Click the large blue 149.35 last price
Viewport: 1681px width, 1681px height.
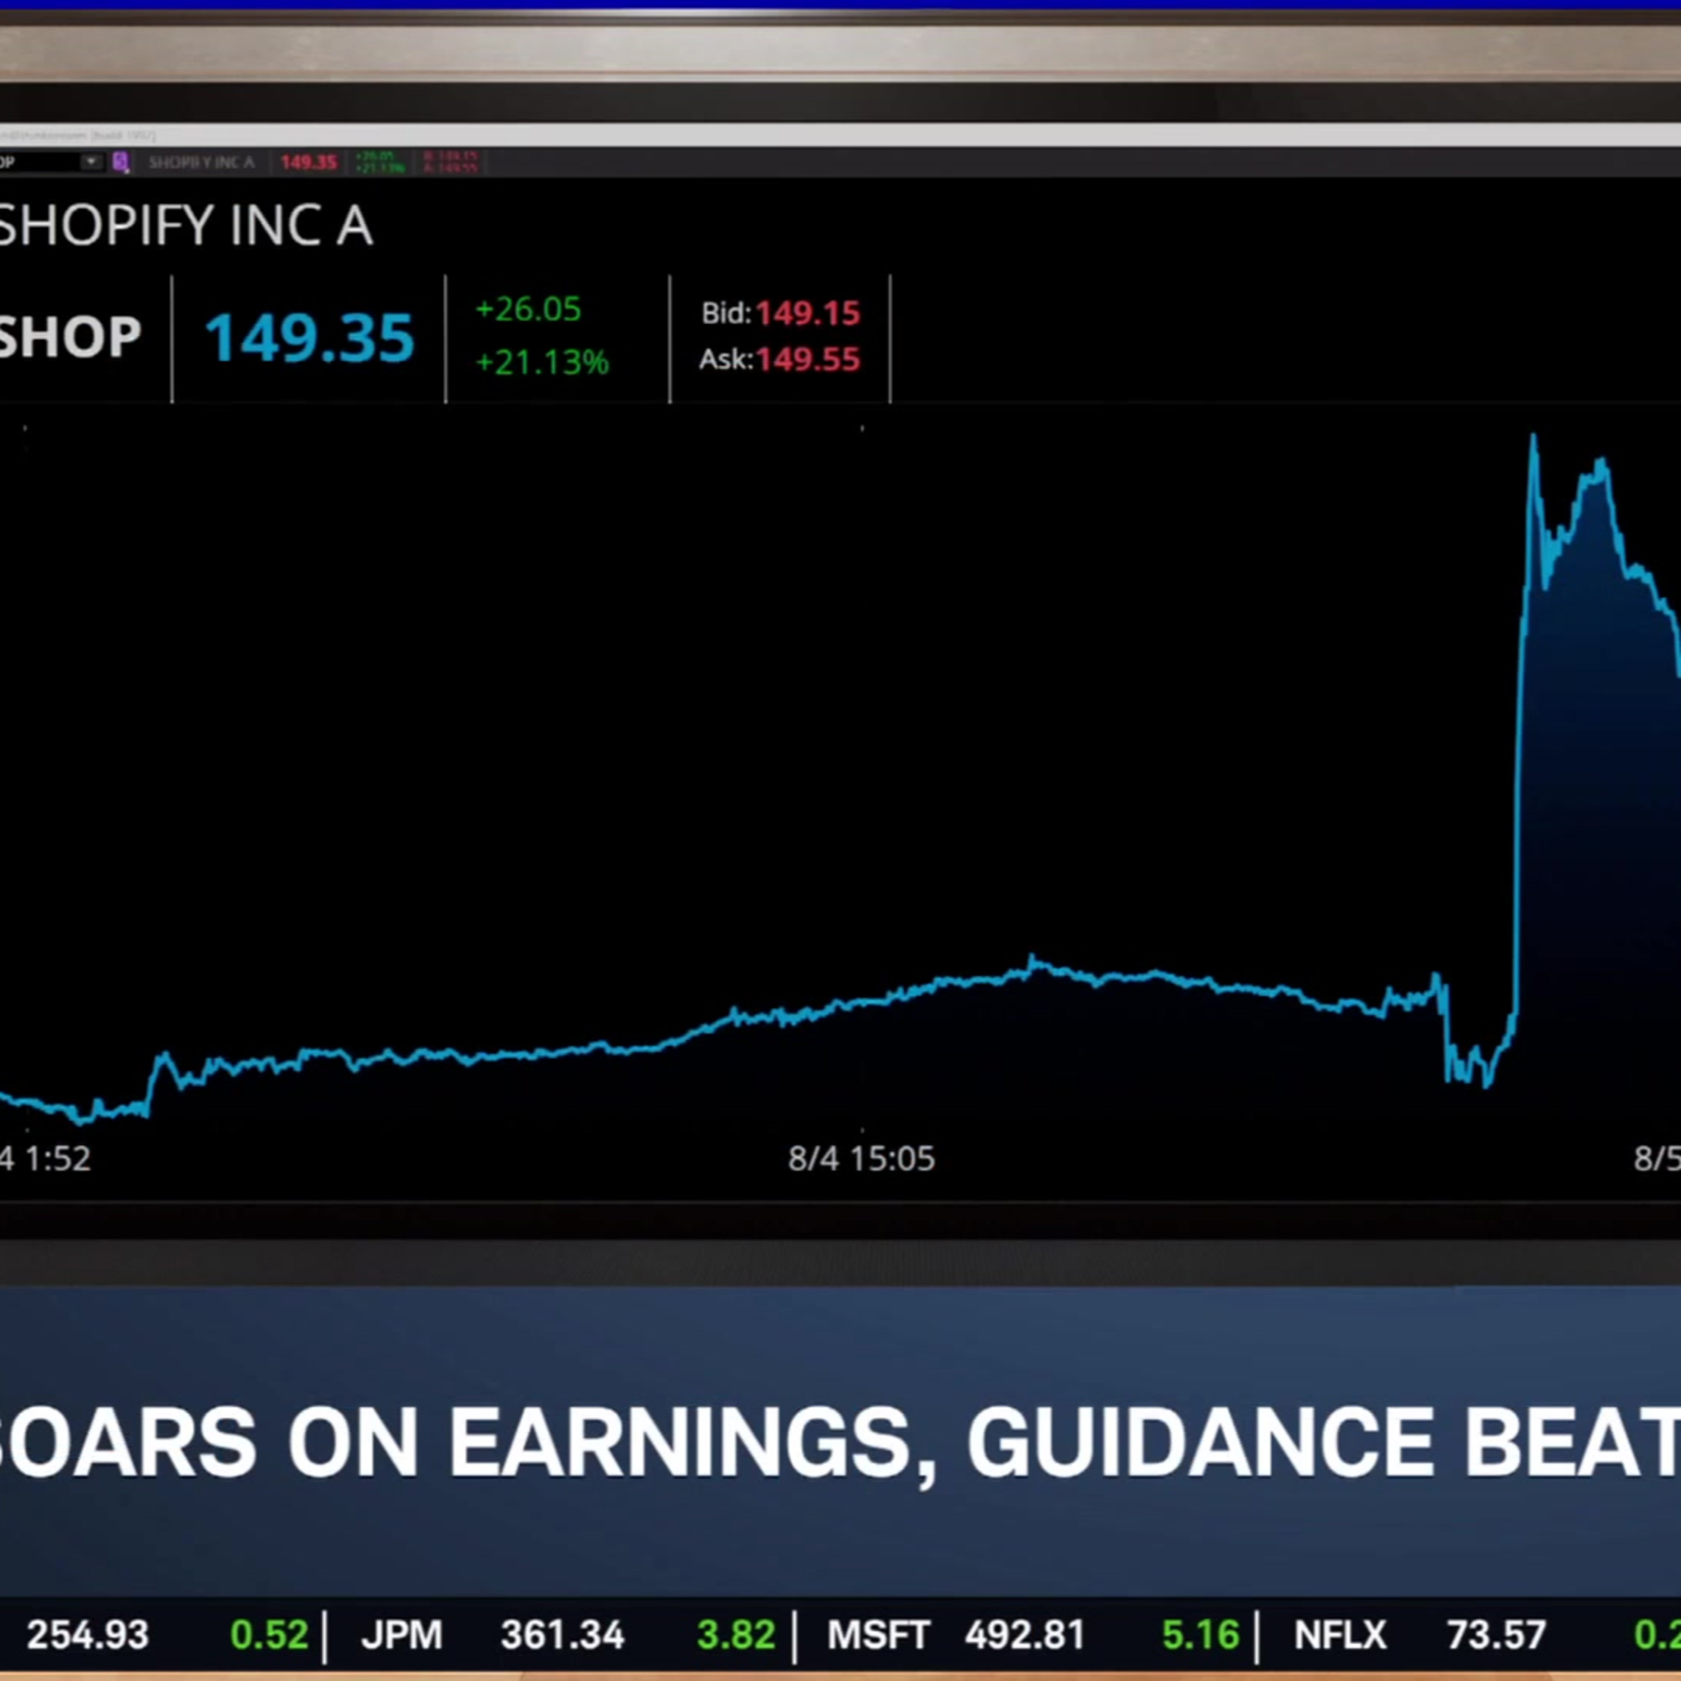tap(309, 337)
